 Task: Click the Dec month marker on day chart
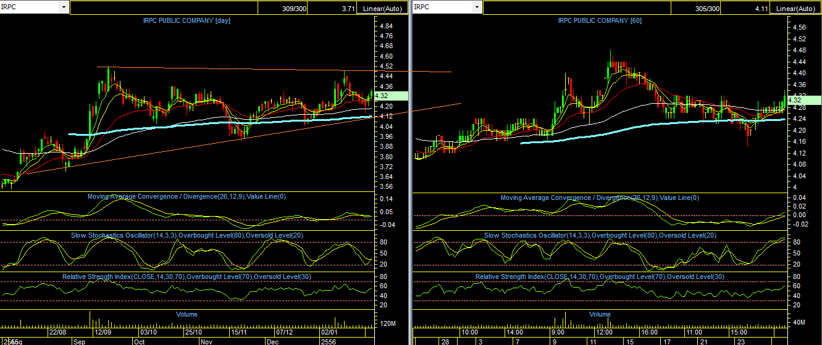272,341
